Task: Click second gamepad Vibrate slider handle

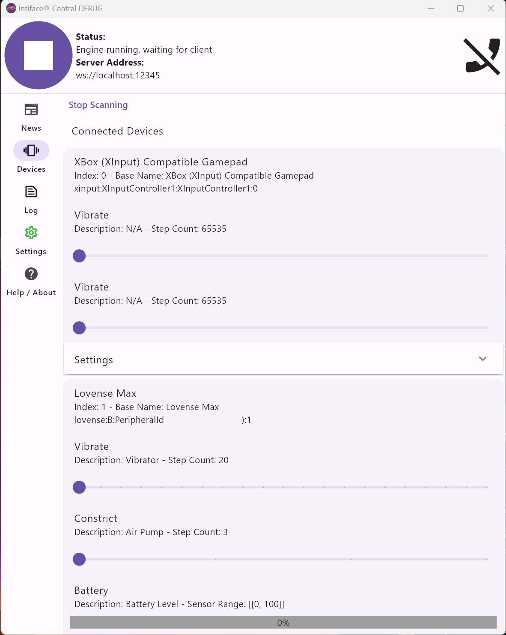Action: 79,328
